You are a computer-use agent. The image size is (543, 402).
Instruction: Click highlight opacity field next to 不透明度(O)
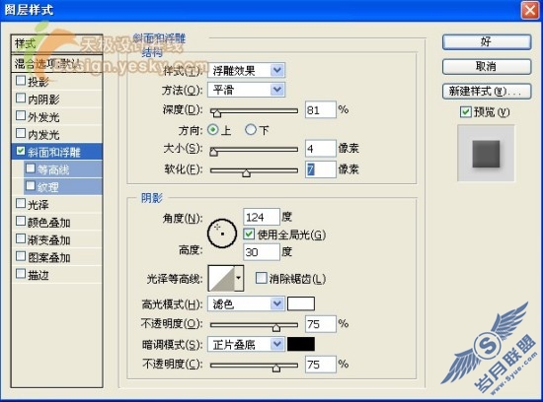pos(321,324)
